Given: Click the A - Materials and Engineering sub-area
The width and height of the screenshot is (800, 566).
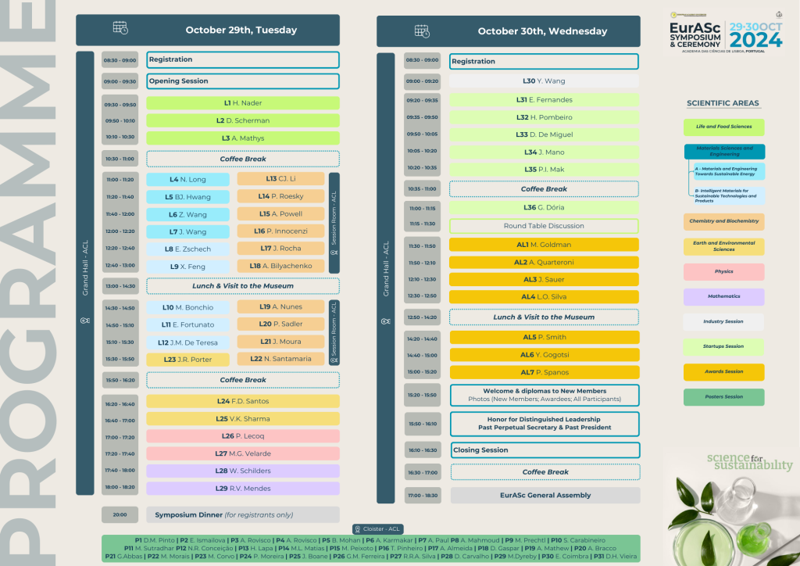Looking at the screenshot, I should click(729, 171).
